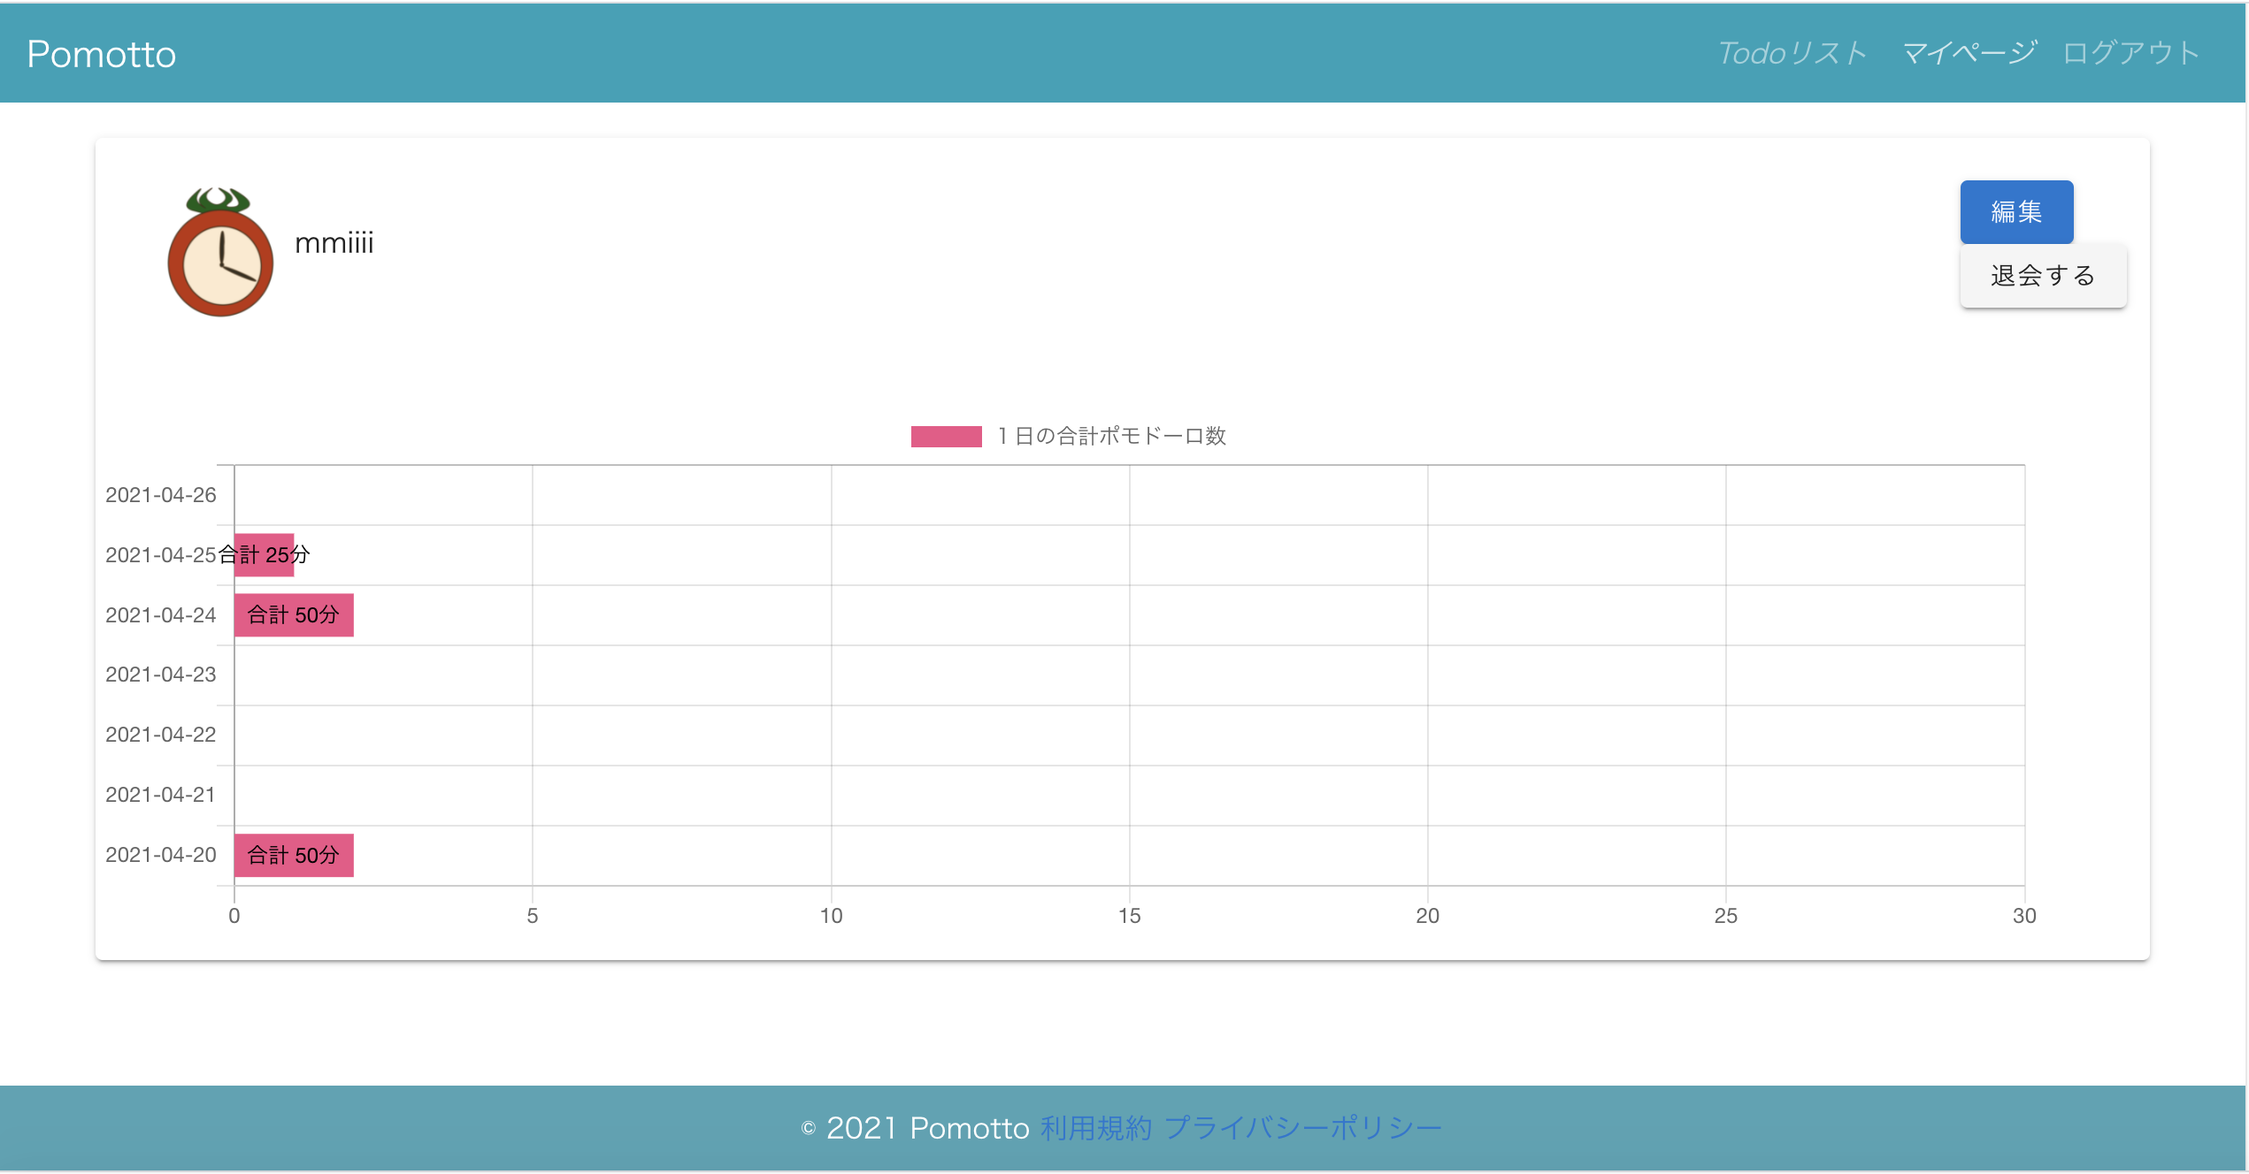2249x1174 pixels.
Task: Click the 2021-04-20 bar labeled 合計 50分
Action: [294, 856]
